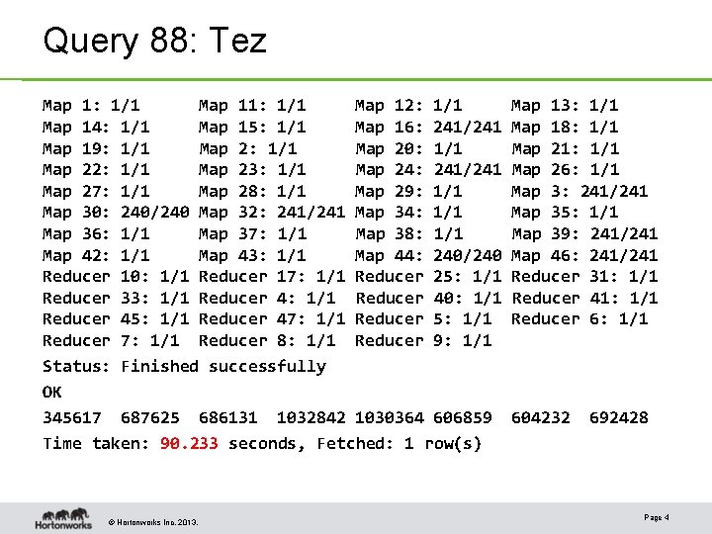Click the Hortonworks elephant logo
Screen dimensions: 712x534
pyautogui.click(x=63, y=518)
